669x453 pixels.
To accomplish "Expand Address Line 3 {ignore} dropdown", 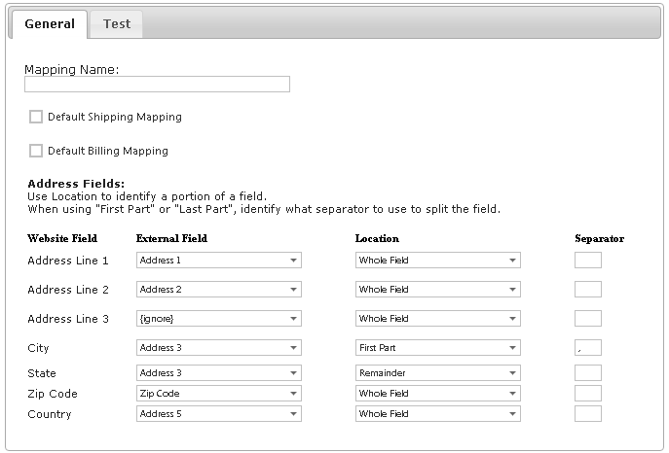I will click(x=218, y=319).
